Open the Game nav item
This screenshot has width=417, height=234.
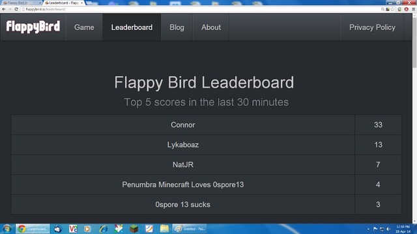[x=84, y=27]
